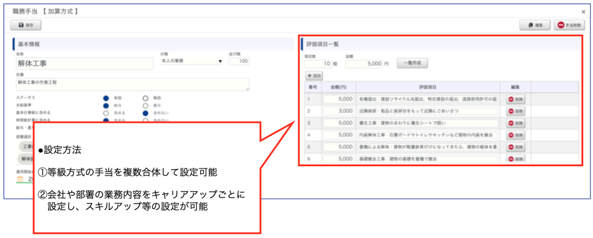Delete evaluation item row 4
The width and height of the screenshot is (593, 238).
pos(515,135)
